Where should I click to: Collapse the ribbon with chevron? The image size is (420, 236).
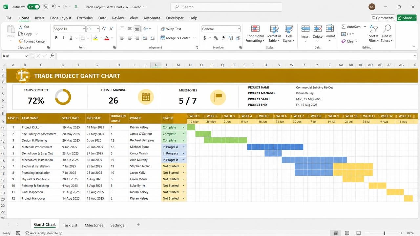pyautogui.click(x=413, y=47)
